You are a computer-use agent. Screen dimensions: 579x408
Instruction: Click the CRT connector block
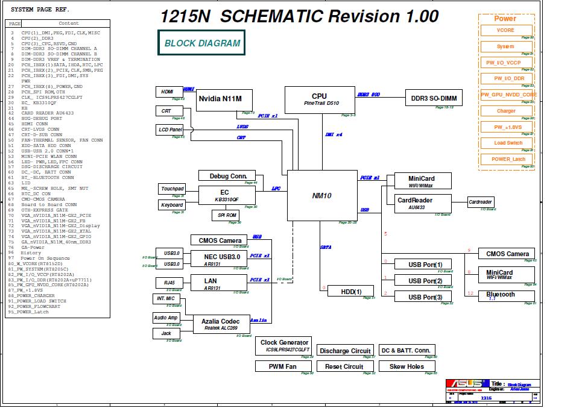coord(169,111)
